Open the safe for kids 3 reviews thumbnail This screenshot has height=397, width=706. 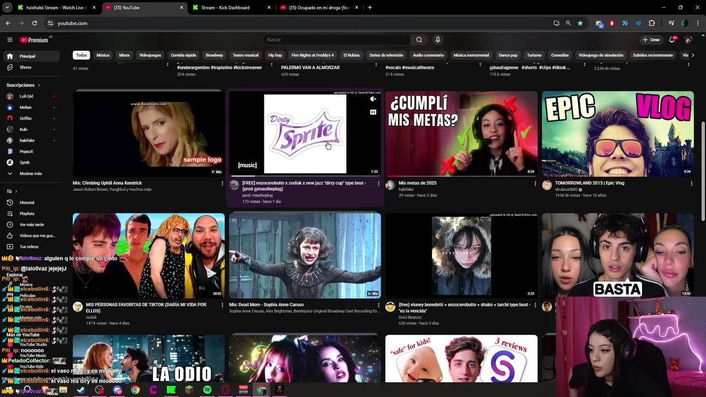tap(461, 358)
